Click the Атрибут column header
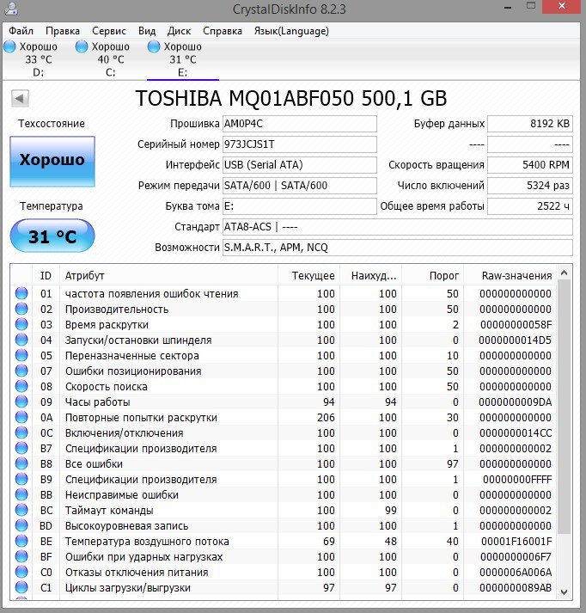The width and height of the screenshot is (586, 613). 168,276
